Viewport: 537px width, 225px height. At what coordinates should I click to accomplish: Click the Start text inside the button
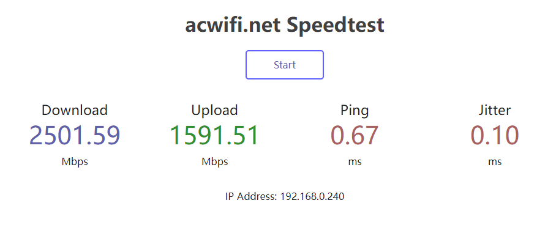[x=285, y=65]
